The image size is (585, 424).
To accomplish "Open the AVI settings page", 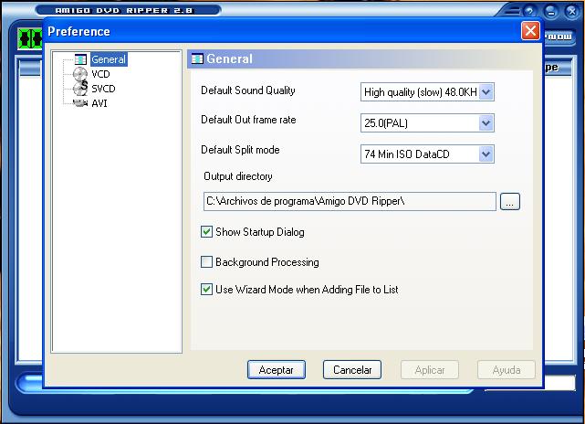I will [99, 103].
